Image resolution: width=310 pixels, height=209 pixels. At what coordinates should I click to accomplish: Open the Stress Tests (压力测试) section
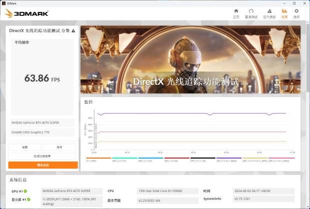[269, 13]
